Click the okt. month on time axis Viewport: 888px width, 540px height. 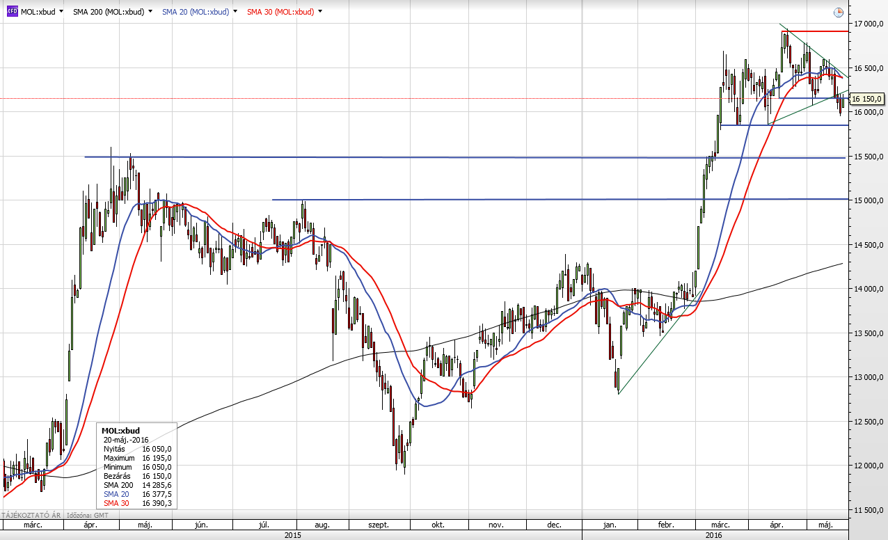click(x=438, y=525)
